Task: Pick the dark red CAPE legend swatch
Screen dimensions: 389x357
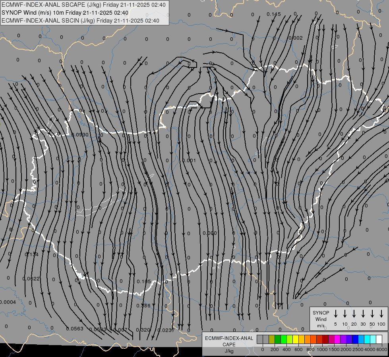Action: click(x=325, y=340)
